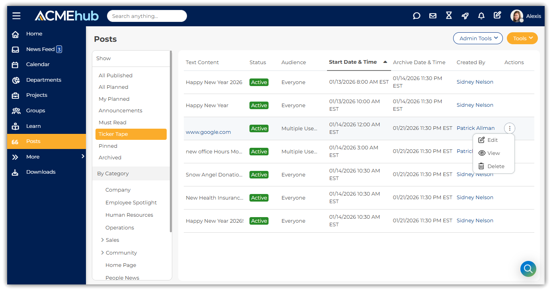The height and width of the screenshot is (292, 553).
Task: Open the chat bubble icon in header
Action: [417, 16]
